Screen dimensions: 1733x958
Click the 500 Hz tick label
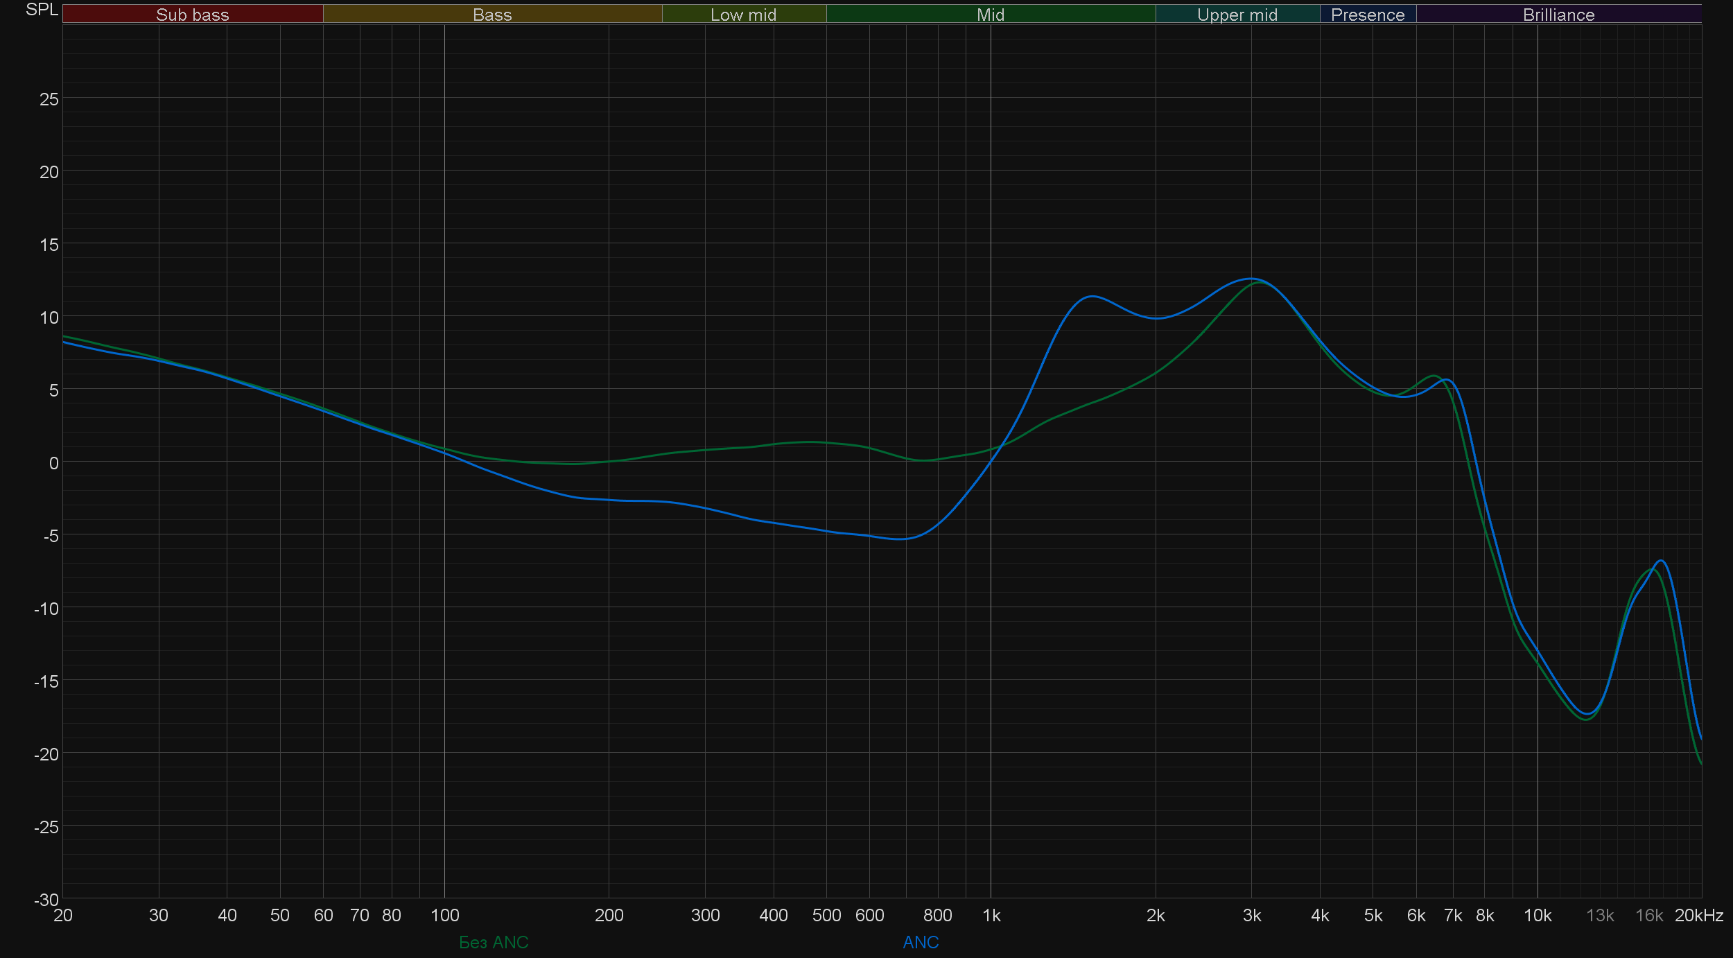[x=826, y=916]
